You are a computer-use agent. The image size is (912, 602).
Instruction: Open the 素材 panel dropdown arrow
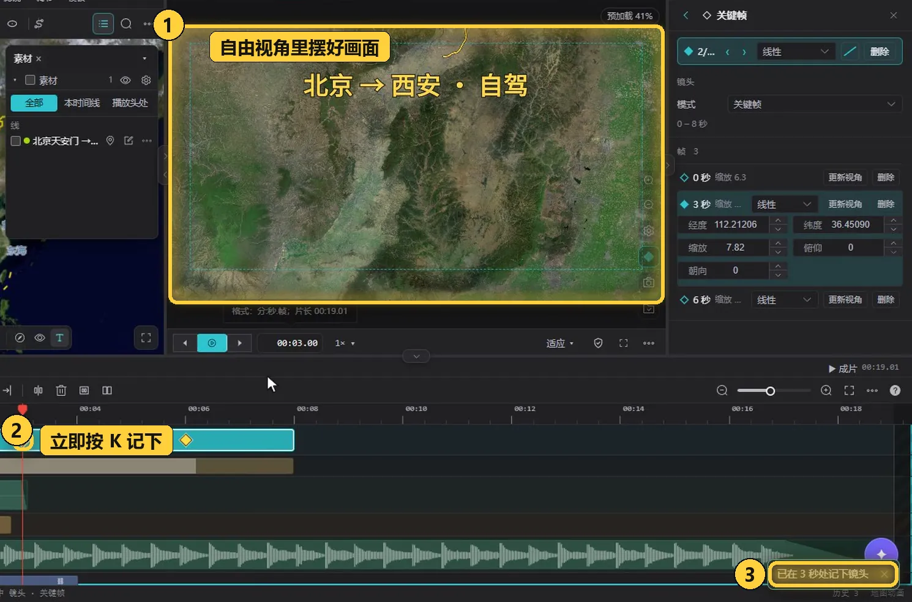click(144, 59)
